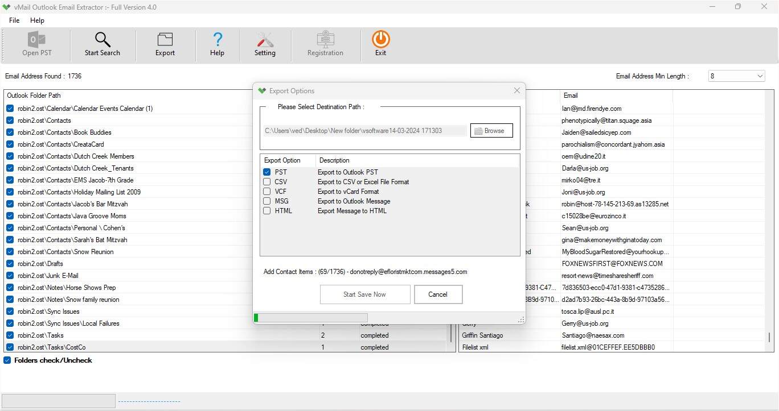The image size is (779, 411).
Task: Click the Export Options dialog logo icon
Action: tap(262, 90)
